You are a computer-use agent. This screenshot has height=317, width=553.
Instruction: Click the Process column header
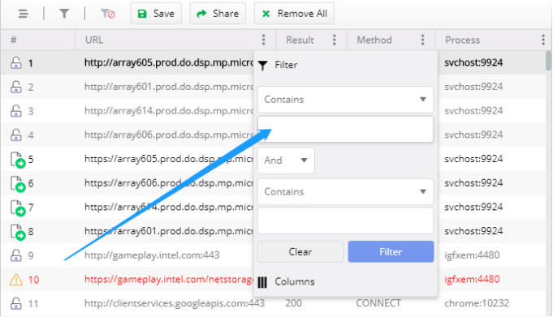(x=462, y=40)
